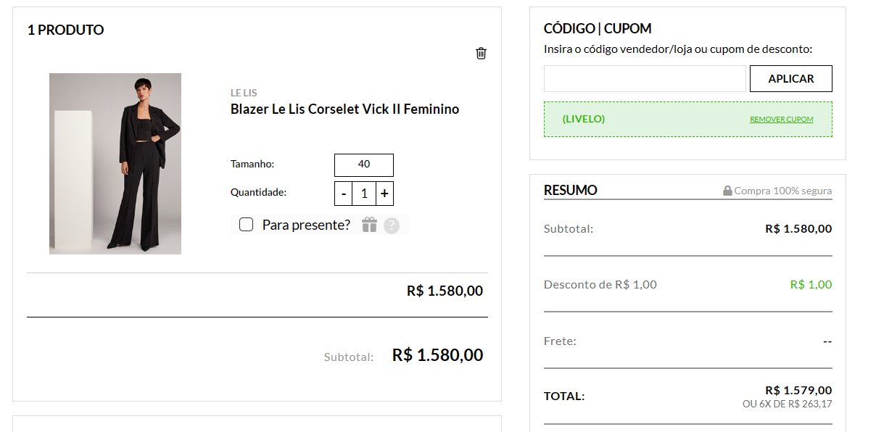This screenshot has height=432, width=876.
Task: Open the gift help question mark icon
Action: (392, 225)
